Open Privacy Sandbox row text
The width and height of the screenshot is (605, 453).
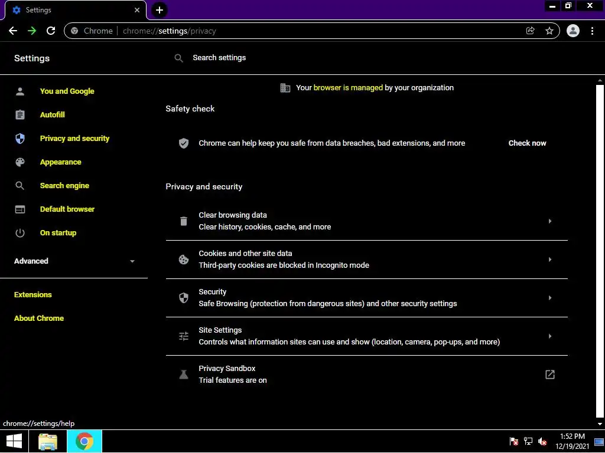(x=233, y=375)
